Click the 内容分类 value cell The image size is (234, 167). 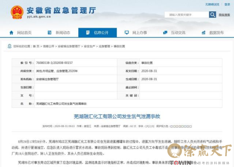pos(57,71)
